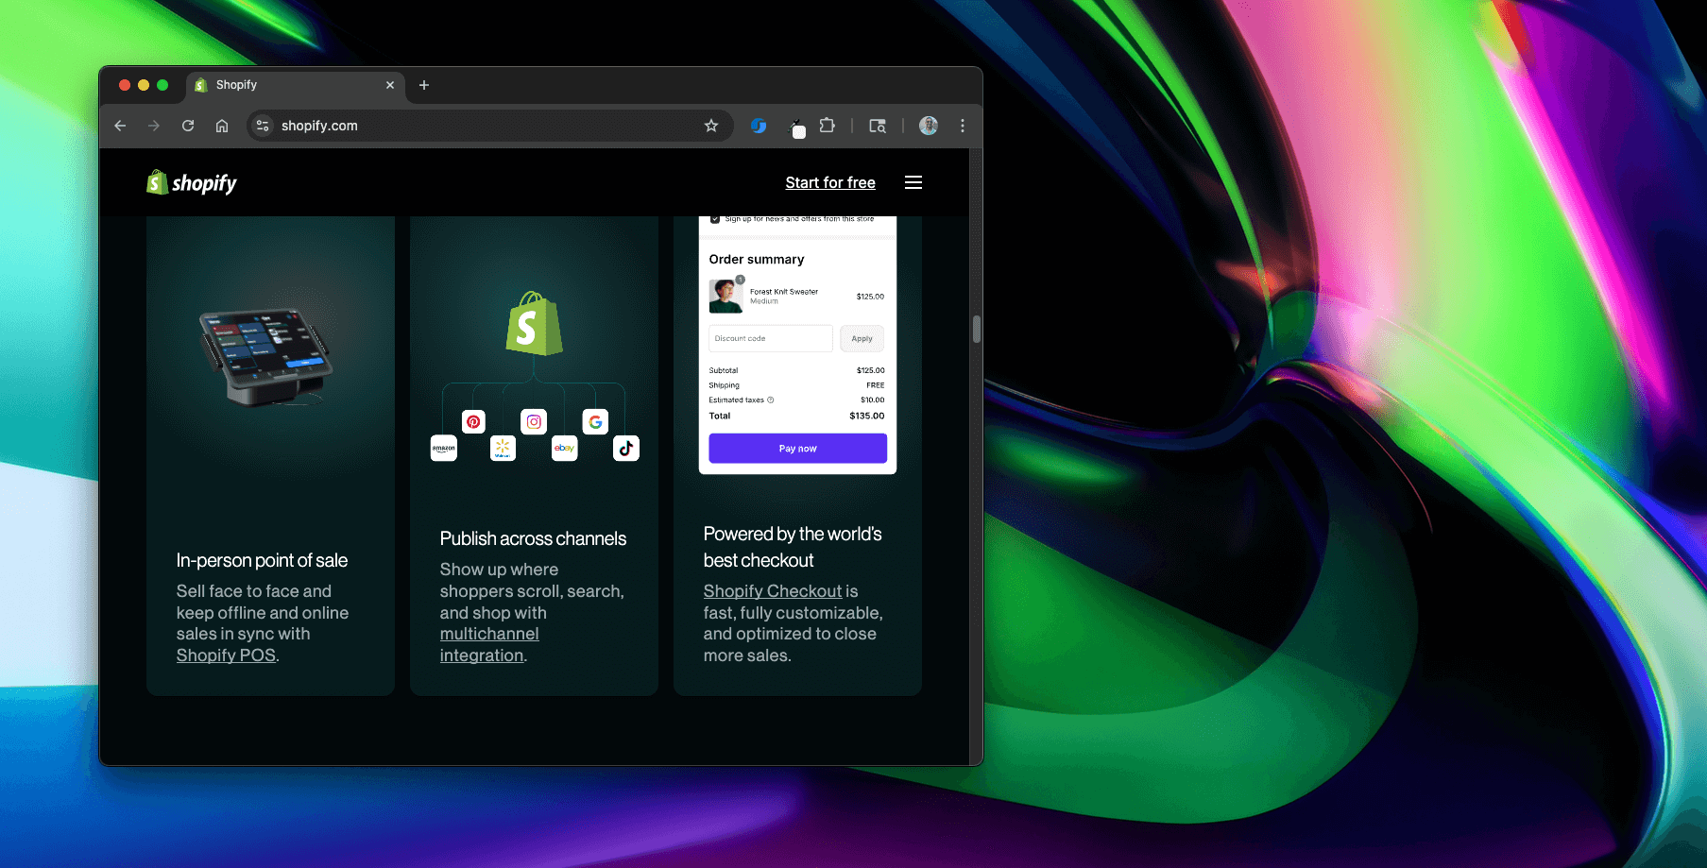Click the shopify logo in the header

tap(192, 182)
